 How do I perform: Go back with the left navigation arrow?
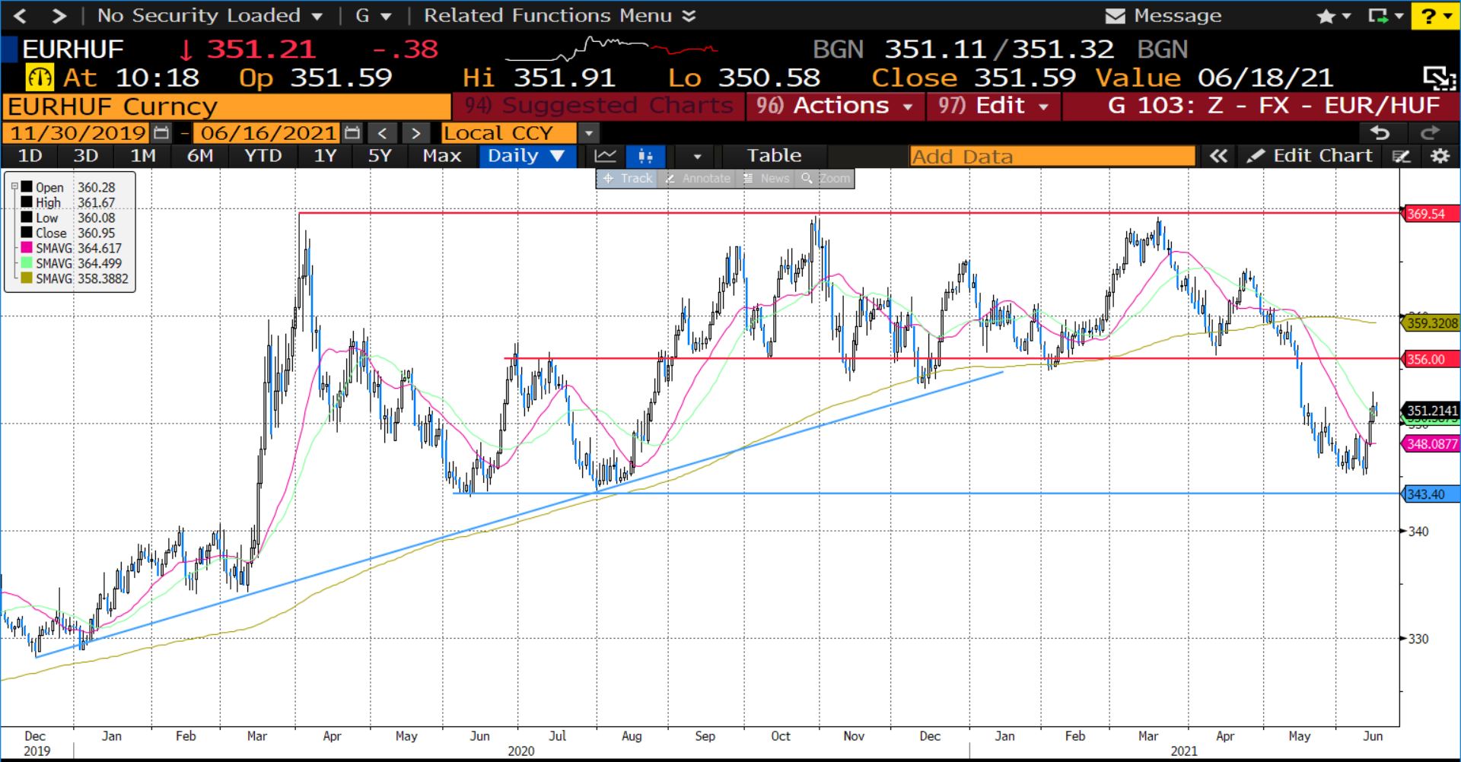21,15
